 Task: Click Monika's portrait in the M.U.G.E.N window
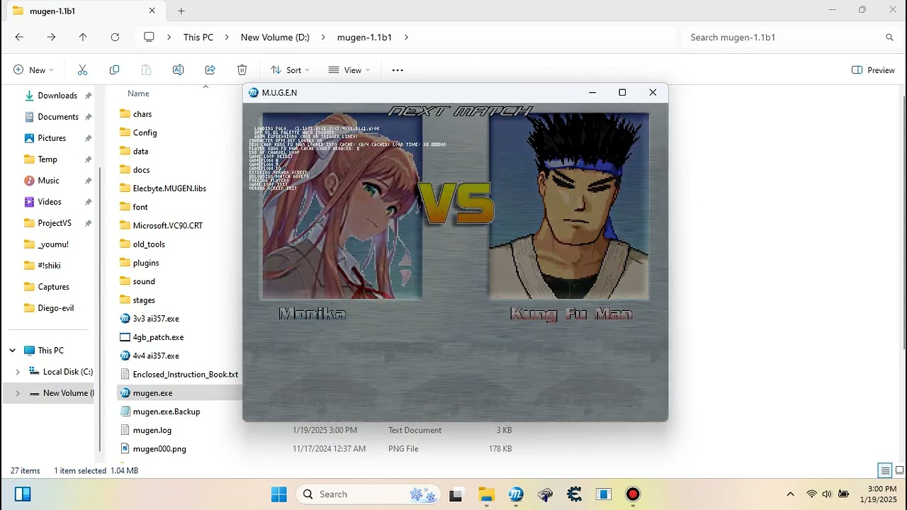342,205
